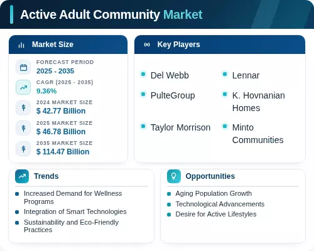Click the FORECAST PERIOD label

pyautogui.click(x=65, y=62)
